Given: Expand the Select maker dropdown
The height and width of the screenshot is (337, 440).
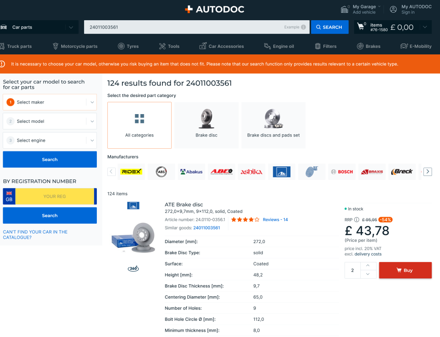Looking at the screenshot, I should tap(50, 102).
